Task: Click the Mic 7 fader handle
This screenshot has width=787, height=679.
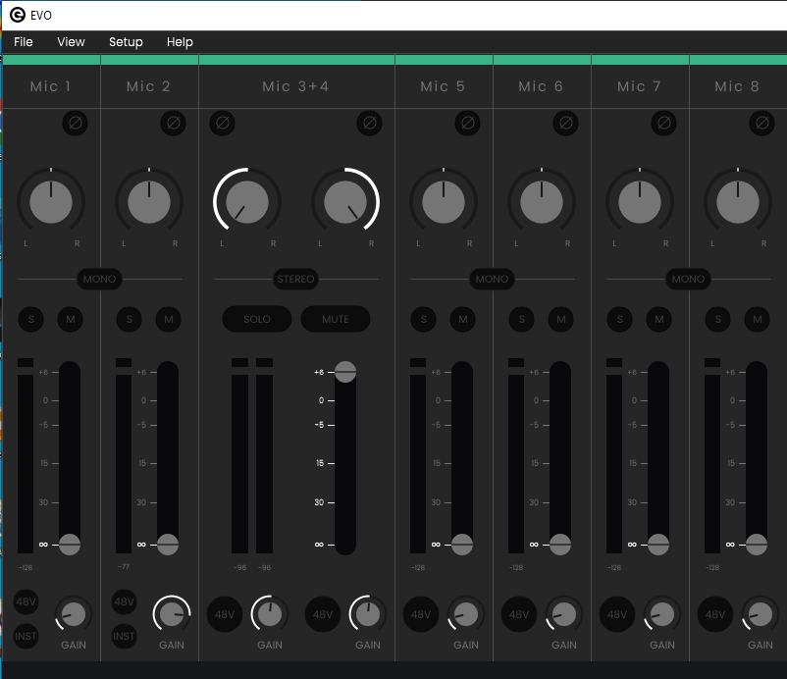Action: pyautogui.click(x=658, y=545)
